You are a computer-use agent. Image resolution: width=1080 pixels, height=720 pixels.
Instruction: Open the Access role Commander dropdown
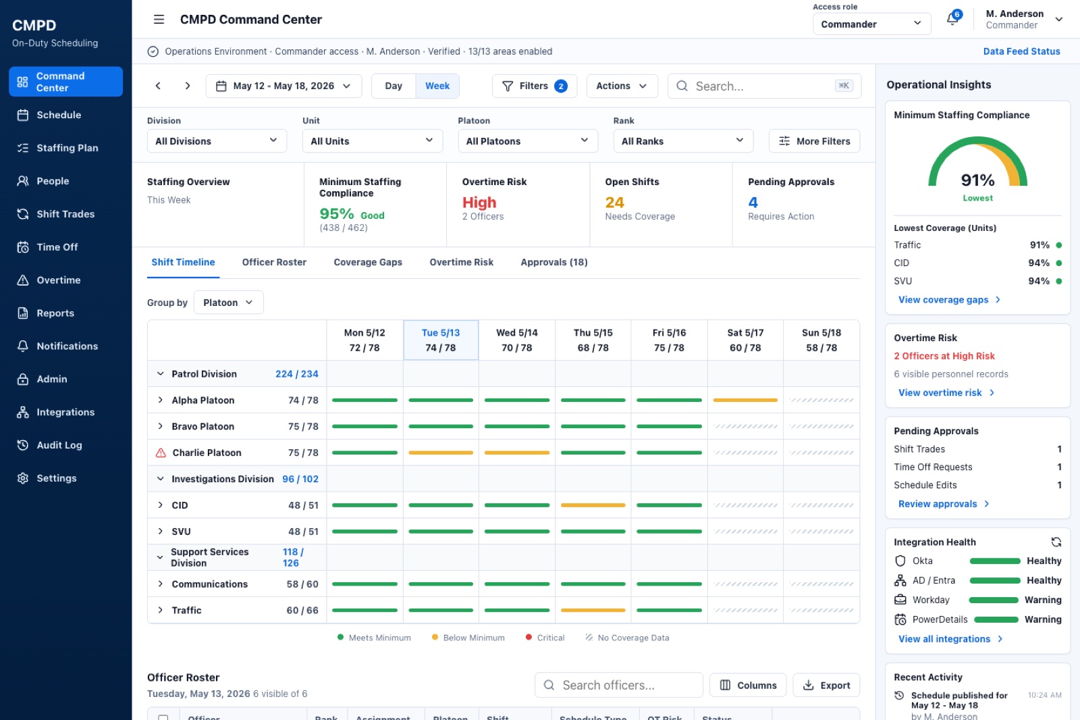pyautogui.click(x=871, y=24)
